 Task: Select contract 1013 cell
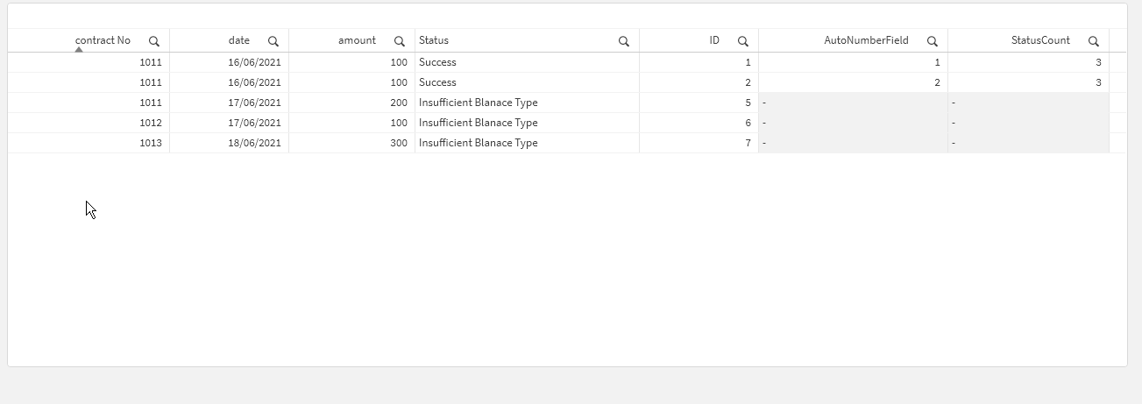(x=151, y=143)
